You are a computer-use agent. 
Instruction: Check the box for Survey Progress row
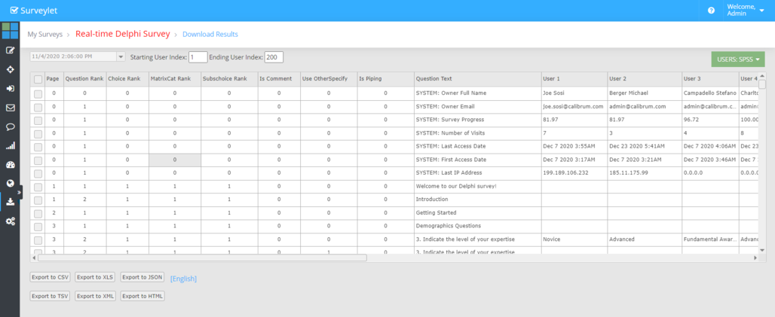pos(38,120)
